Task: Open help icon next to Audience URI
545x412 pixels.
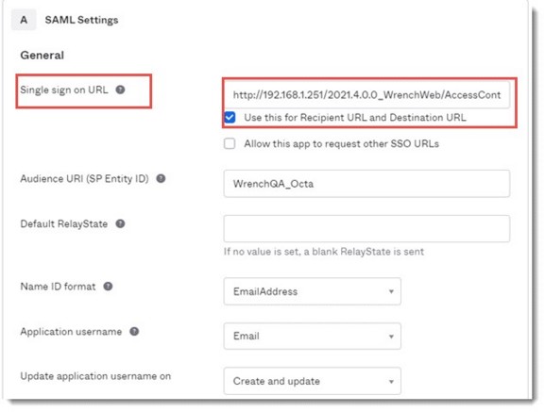Action: click(161, 178)
